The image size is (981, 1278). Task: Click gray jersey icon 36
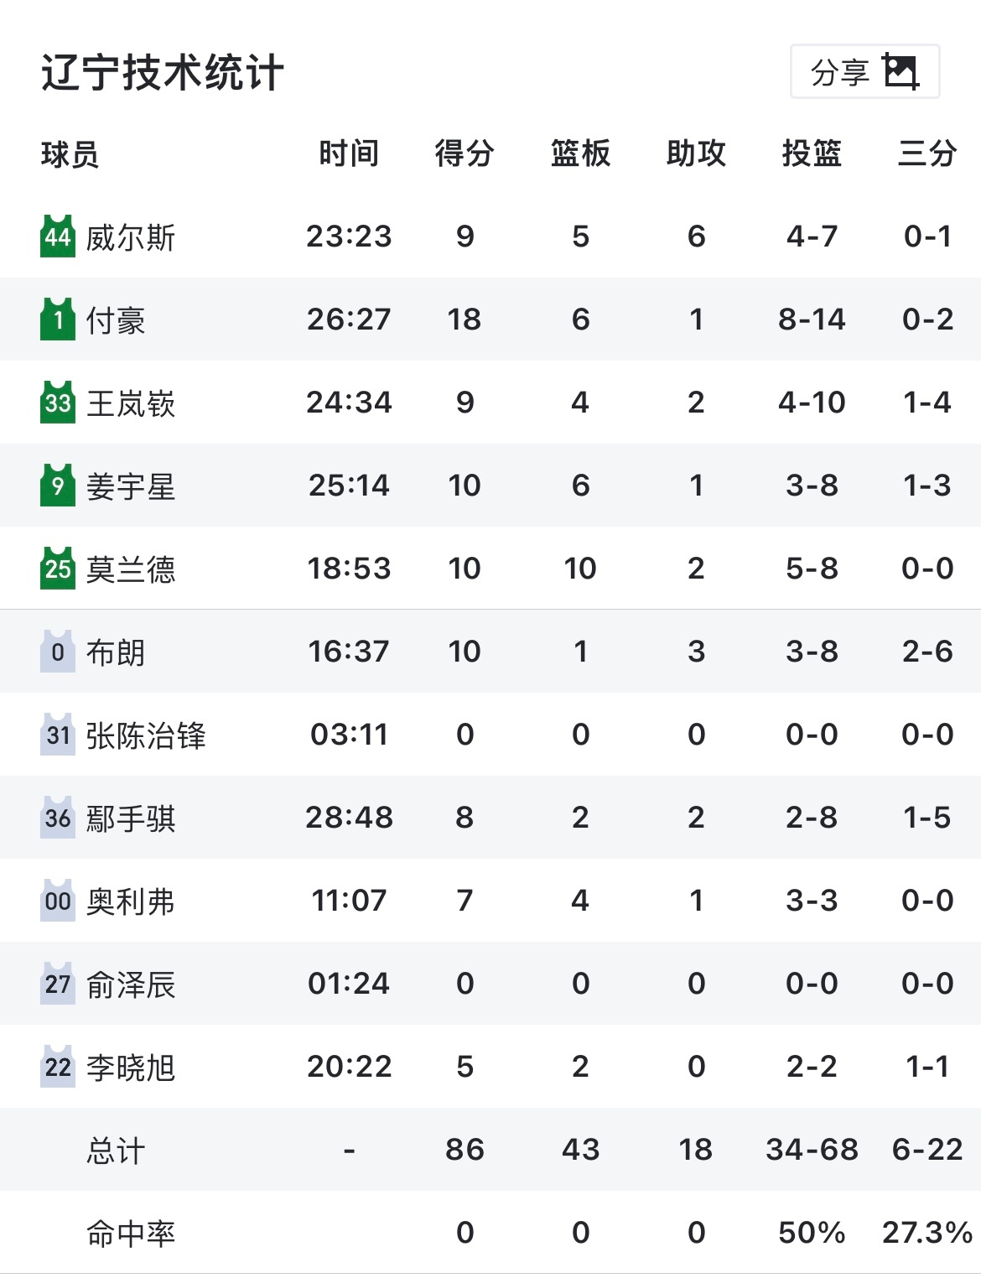click(58, 818)
